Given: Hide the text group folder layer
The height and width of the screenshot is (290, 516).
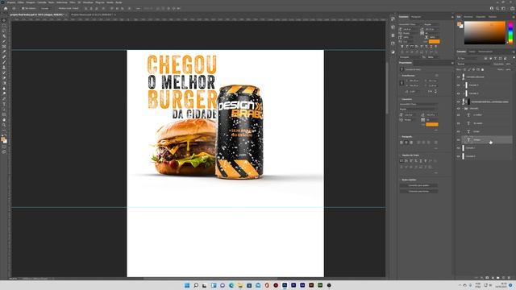Looking at the screenshot, I should (459, 108).
